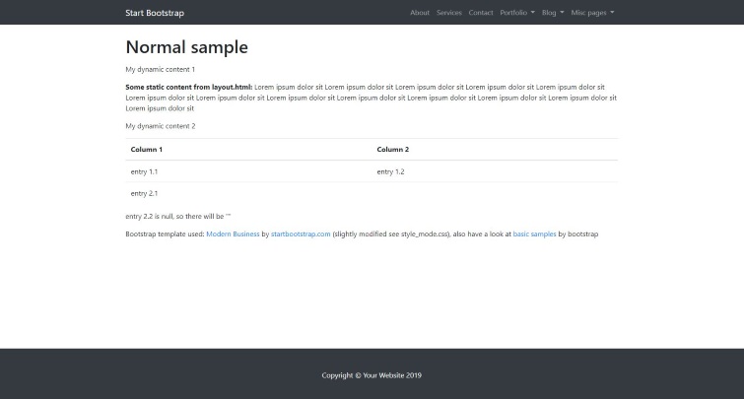Image resolution: width=744 pixels, height=399 pixels.
Task: Click the My dynamic content 1 text
Action: [161, 69]
